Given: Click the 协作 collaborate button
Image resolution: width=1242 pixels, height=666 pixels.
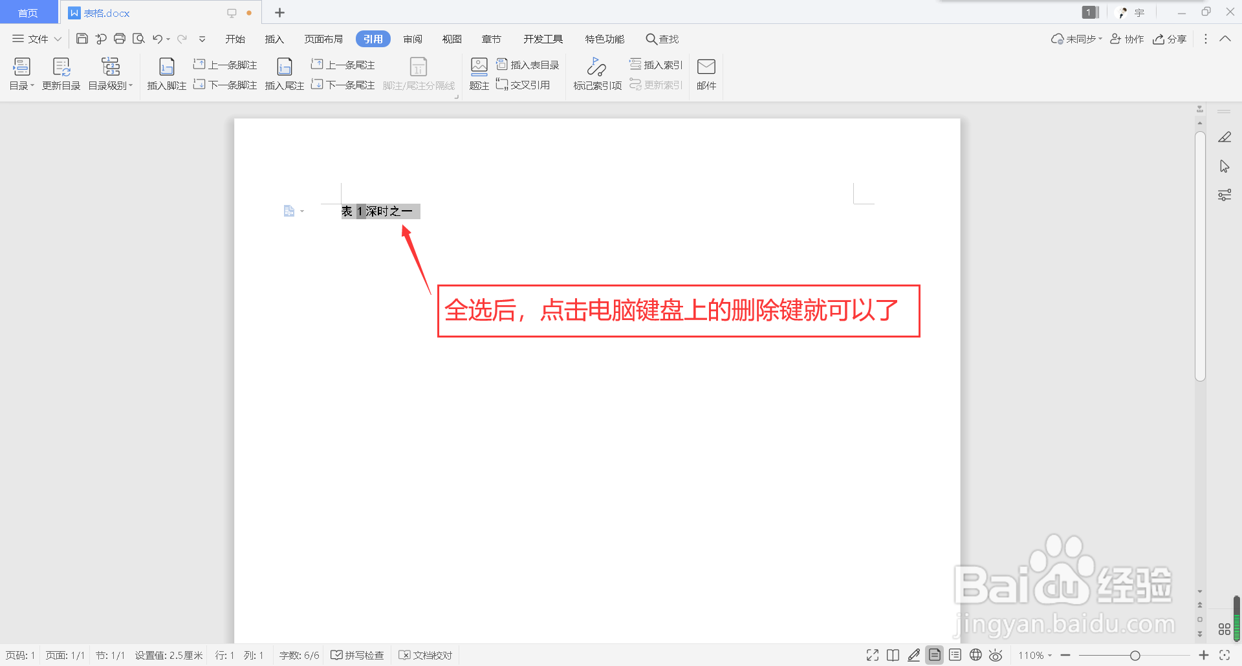Looking at the screenshot, I should 1127,39.
